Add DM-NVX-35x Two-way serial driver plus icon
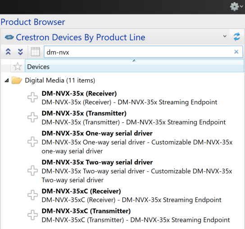Image resolution: width=245 pixels, height=229 pixels. coord(32,171)
